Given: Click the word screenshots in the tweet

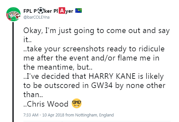Looking at the screenshot, I should click(83, 49).
